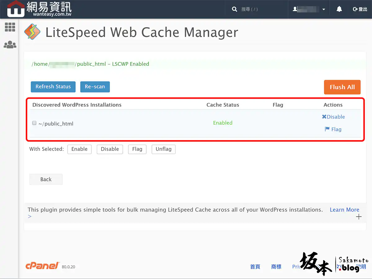Click the wanteasy logo in header
This screenshot has width=372, height=279.
[x=39, y=9]
